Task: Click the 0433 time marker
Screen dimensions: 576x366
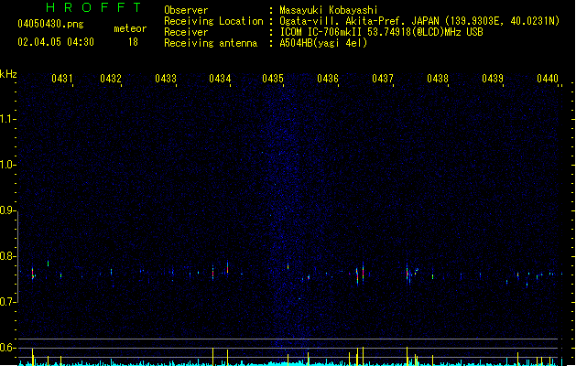Action: point(166,79)
